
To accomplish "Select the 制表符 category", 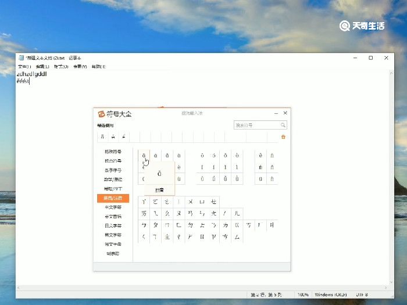I will pos(113,253).
